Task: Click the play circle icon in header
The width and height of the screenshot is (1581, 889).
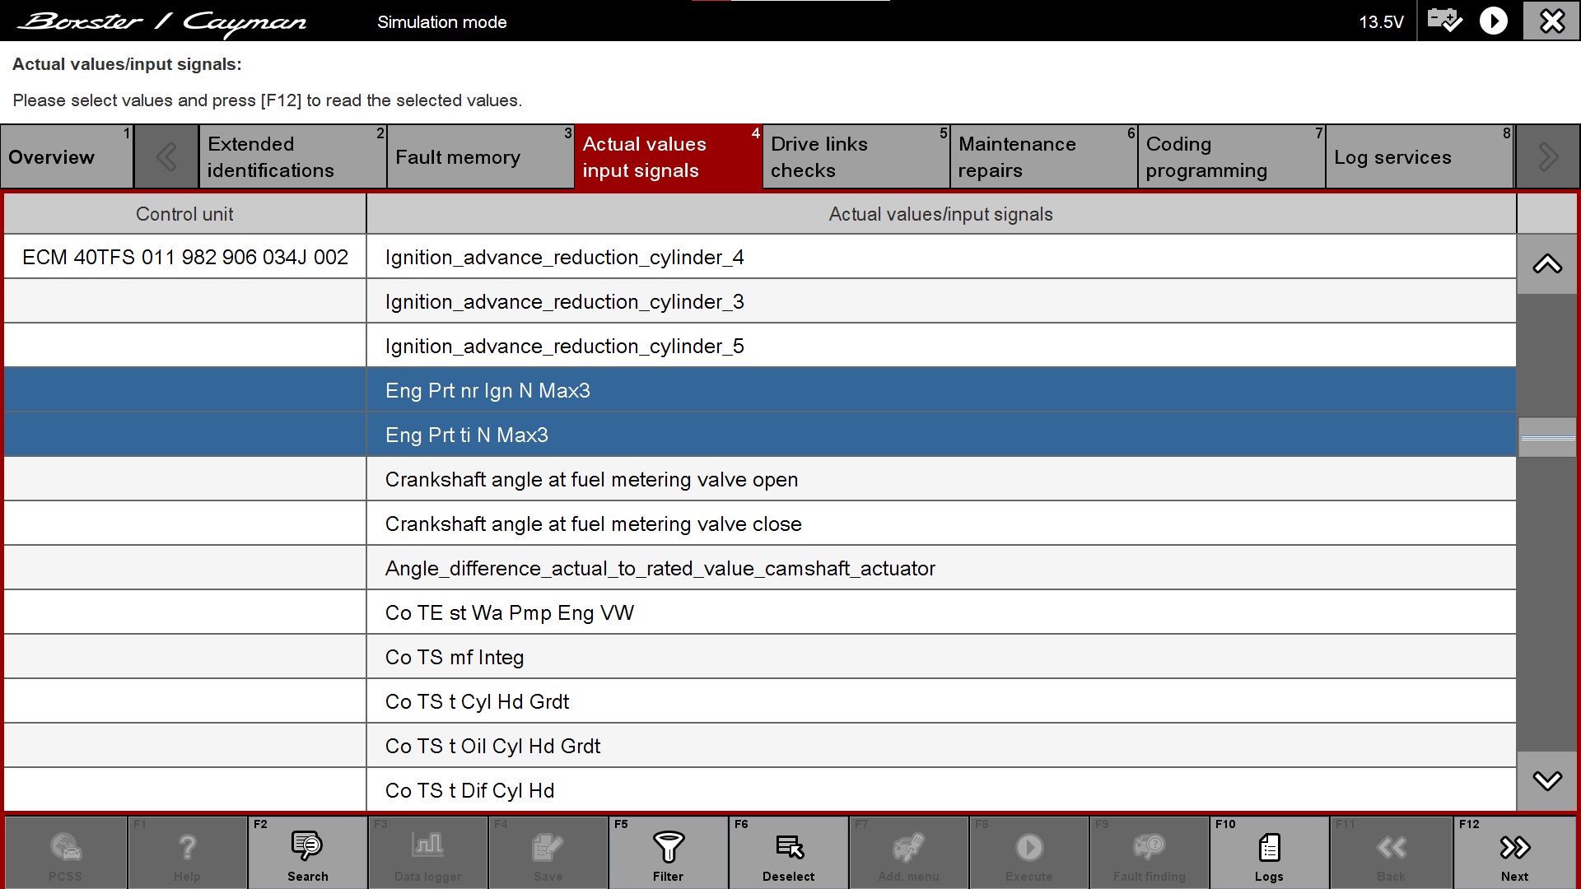Action: point(1493,21)
